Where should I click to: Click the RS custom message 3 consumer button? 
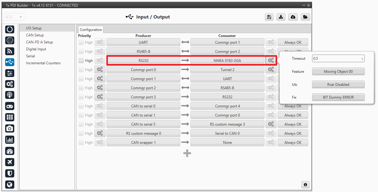tap(227, 124)
